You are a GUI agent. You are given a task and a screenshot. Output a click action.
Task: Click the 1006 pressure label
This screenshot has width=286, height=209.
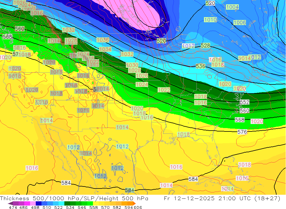coord(240,23)
